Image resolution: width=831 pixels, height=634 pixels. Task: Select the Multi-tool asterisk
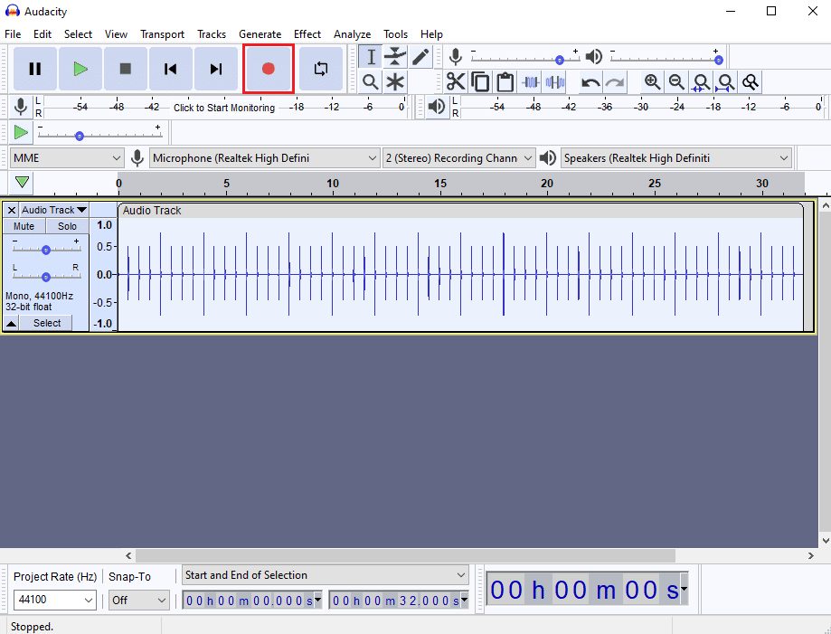point(395,82)
